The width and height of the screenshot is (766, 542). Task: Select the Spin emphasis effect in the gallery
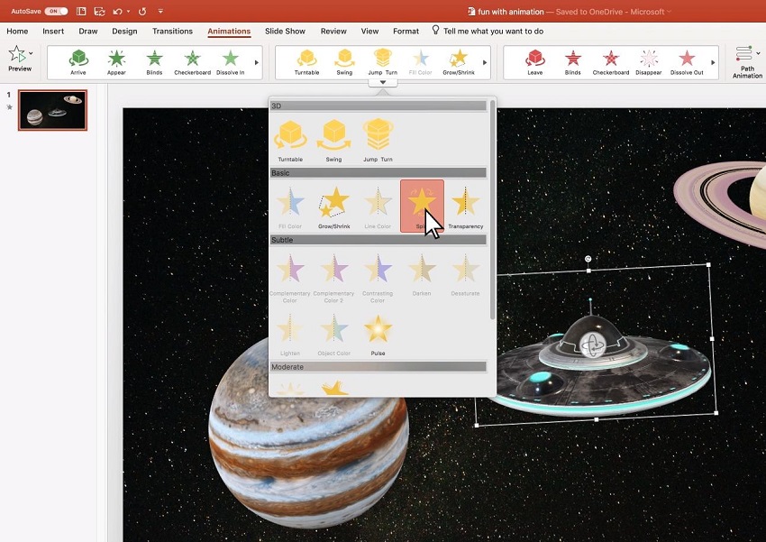(422, 205)
